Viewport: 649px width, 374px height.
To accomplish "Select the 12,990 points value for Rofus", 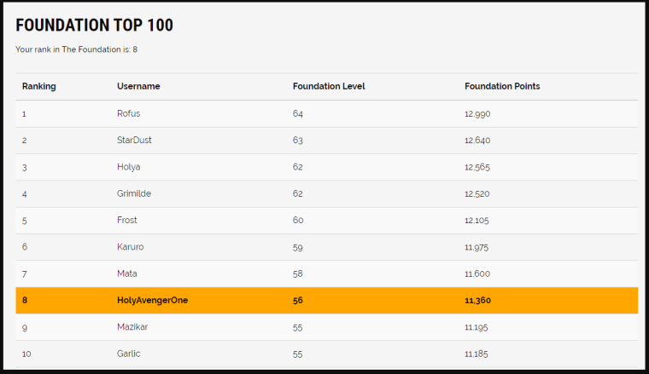I will tap(477, 113).
